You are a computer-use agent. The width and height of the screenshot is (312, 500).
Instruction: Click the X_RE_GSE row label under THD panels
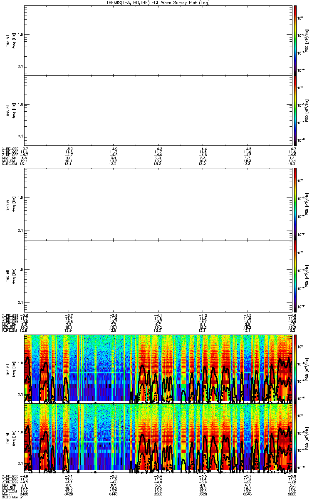[10, 315]
